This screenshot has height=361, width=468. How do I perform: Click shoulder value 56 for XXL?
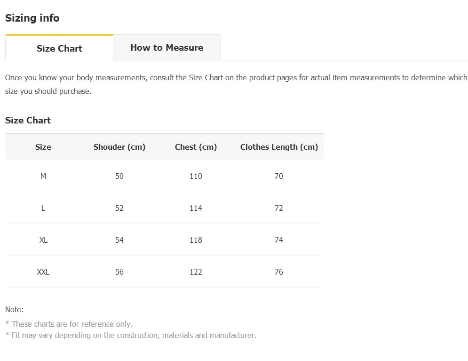click(119, 272)
